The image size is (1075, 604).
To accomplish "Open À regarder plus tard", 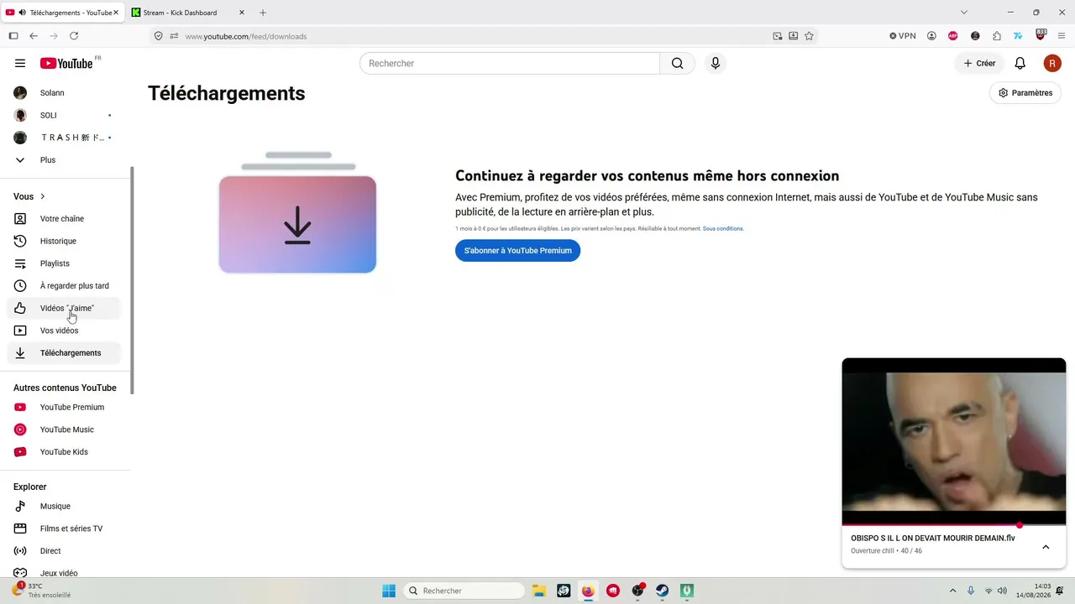I will tap(66, 286).
